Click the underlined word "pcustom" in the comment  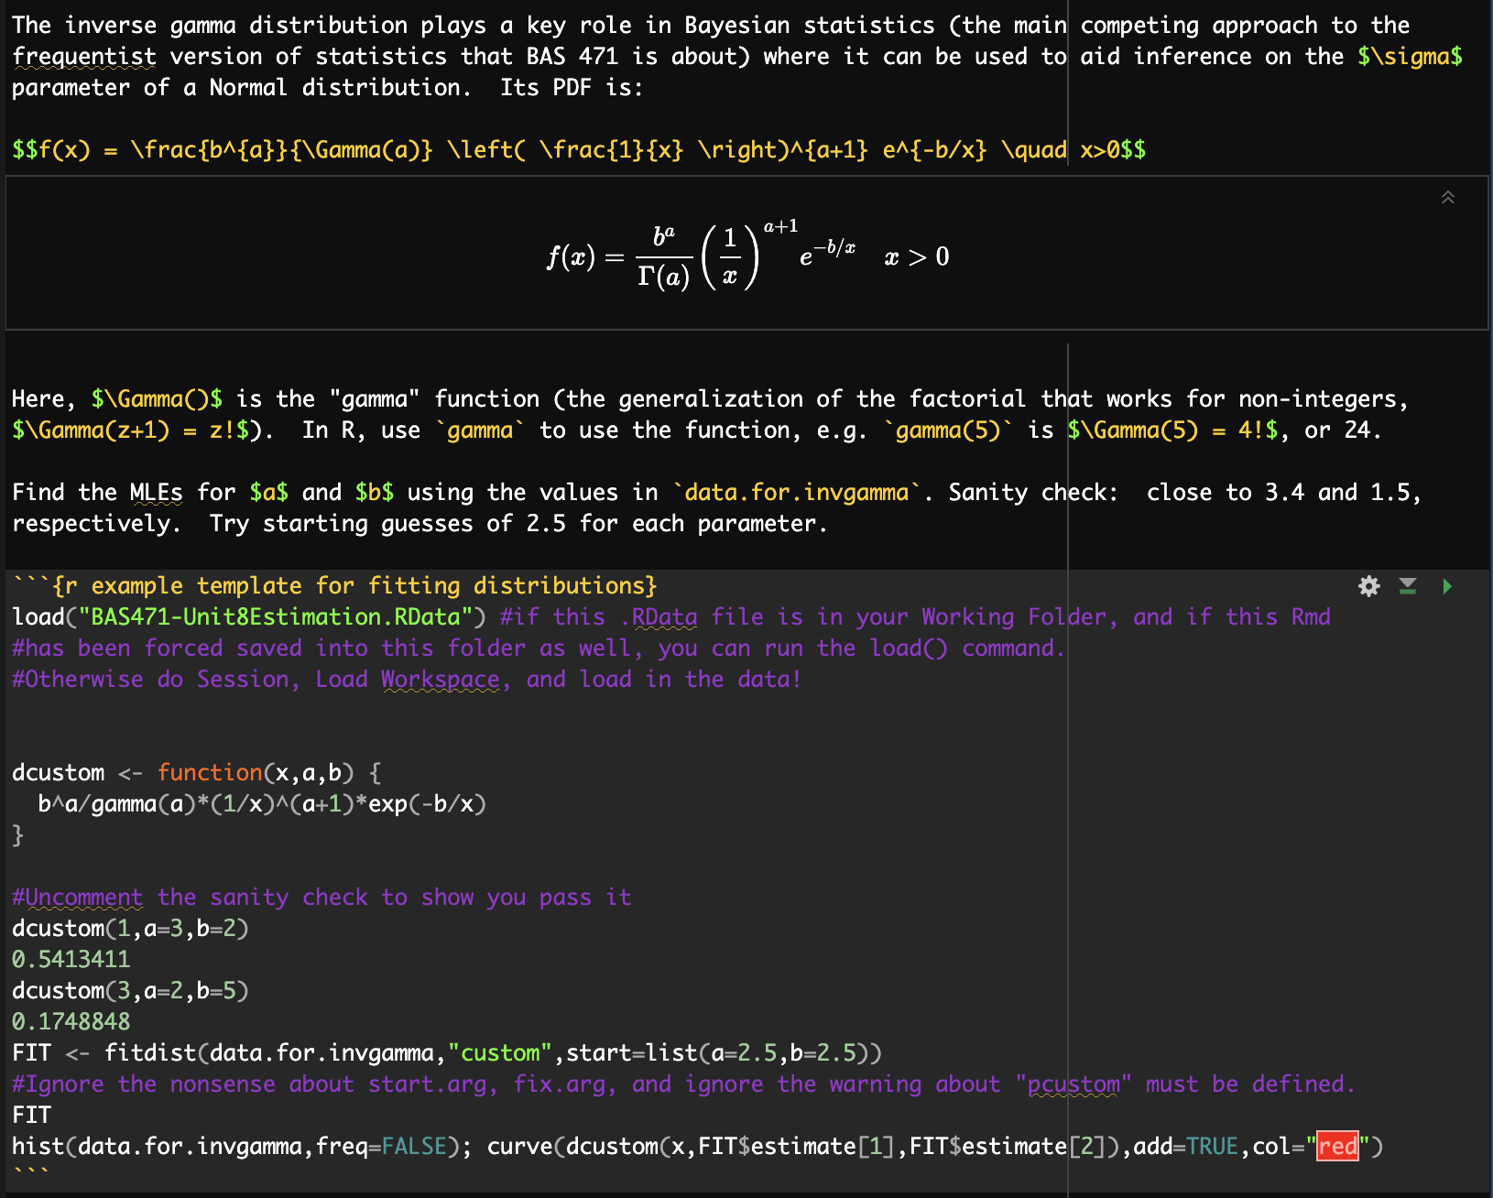tap(1073, 1084)
